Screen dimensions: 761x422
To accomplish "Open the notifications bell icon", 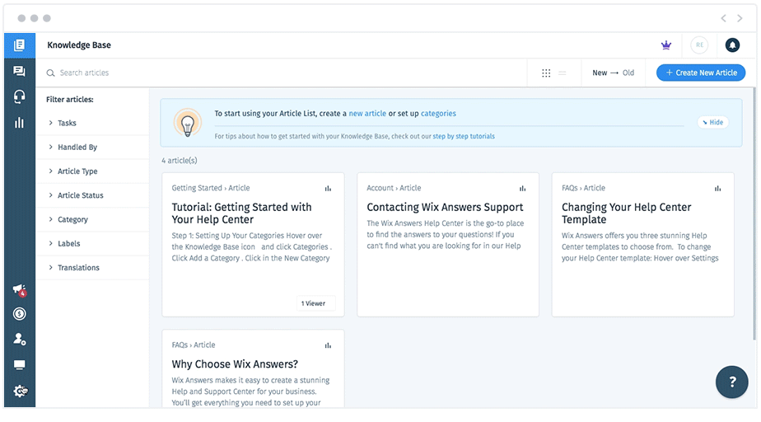I will click(x=732, y=45).
